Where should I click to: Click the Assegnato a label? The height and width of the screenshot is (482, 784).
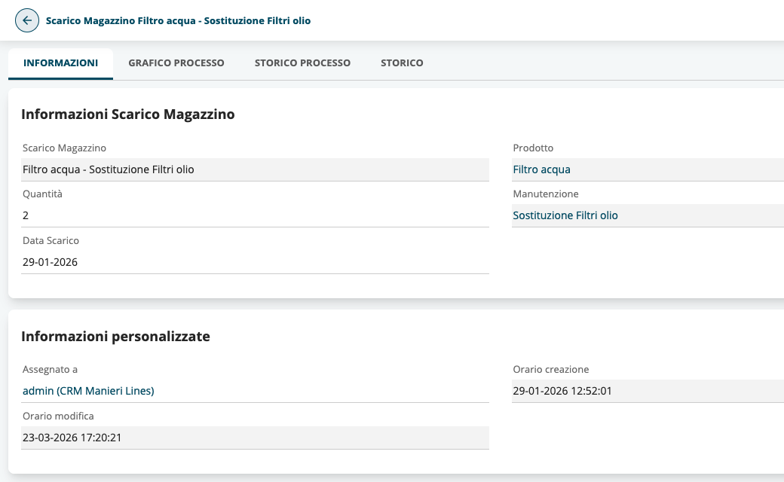pyautogui.click(x=50, y=369)
